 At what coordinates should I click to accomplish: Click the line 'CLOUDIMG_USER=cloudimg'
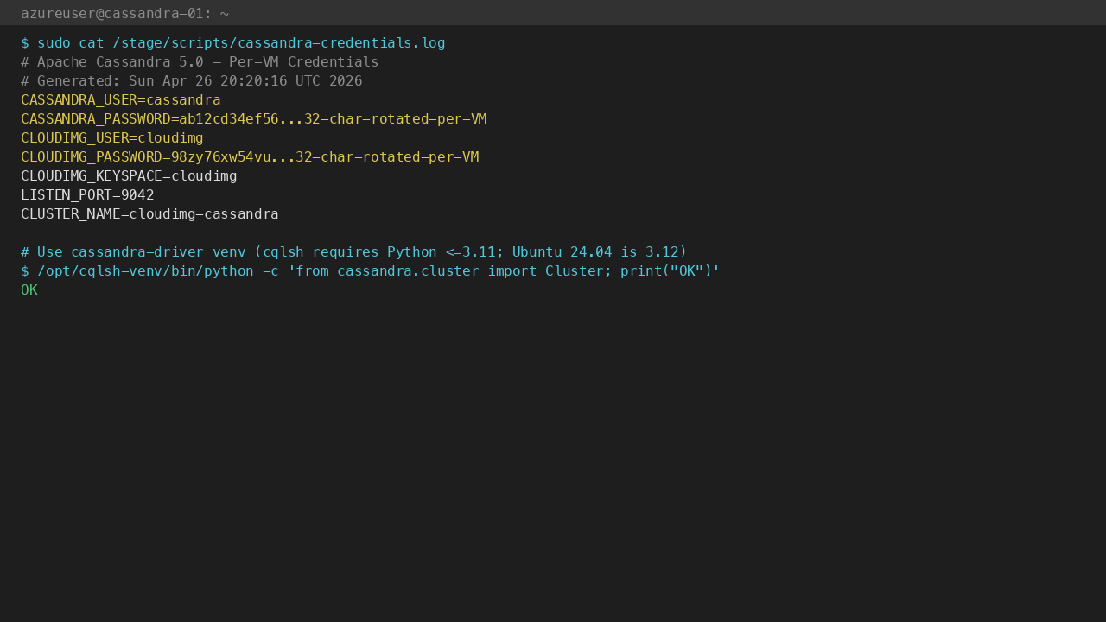[x=112, y=138]
